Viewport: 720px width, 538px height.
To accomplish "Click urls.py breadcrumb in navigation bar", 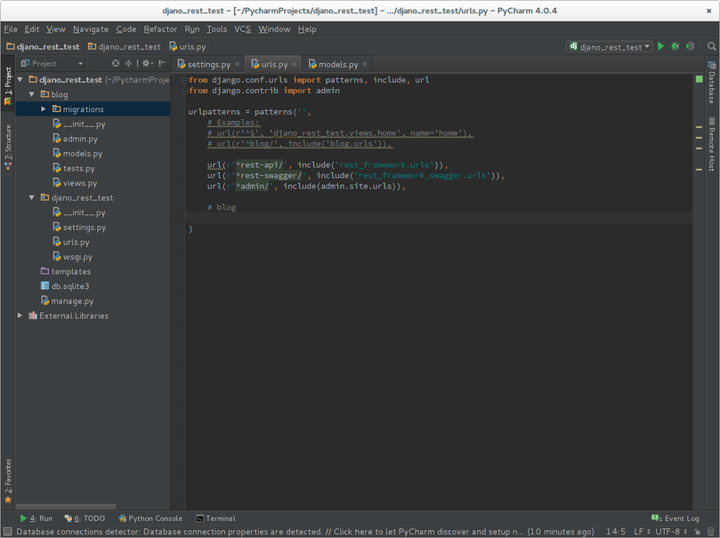I will point(188,46).
